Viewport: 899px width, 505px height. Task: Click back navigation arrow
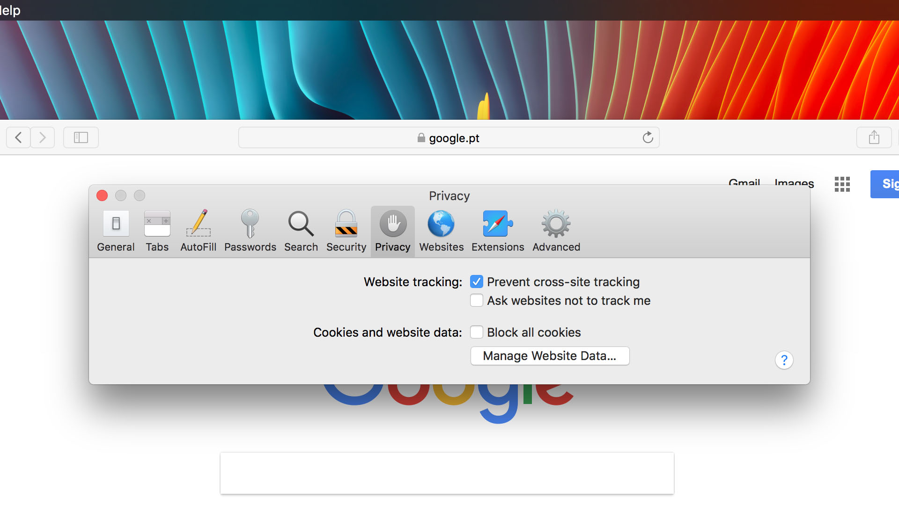point(18,137)
